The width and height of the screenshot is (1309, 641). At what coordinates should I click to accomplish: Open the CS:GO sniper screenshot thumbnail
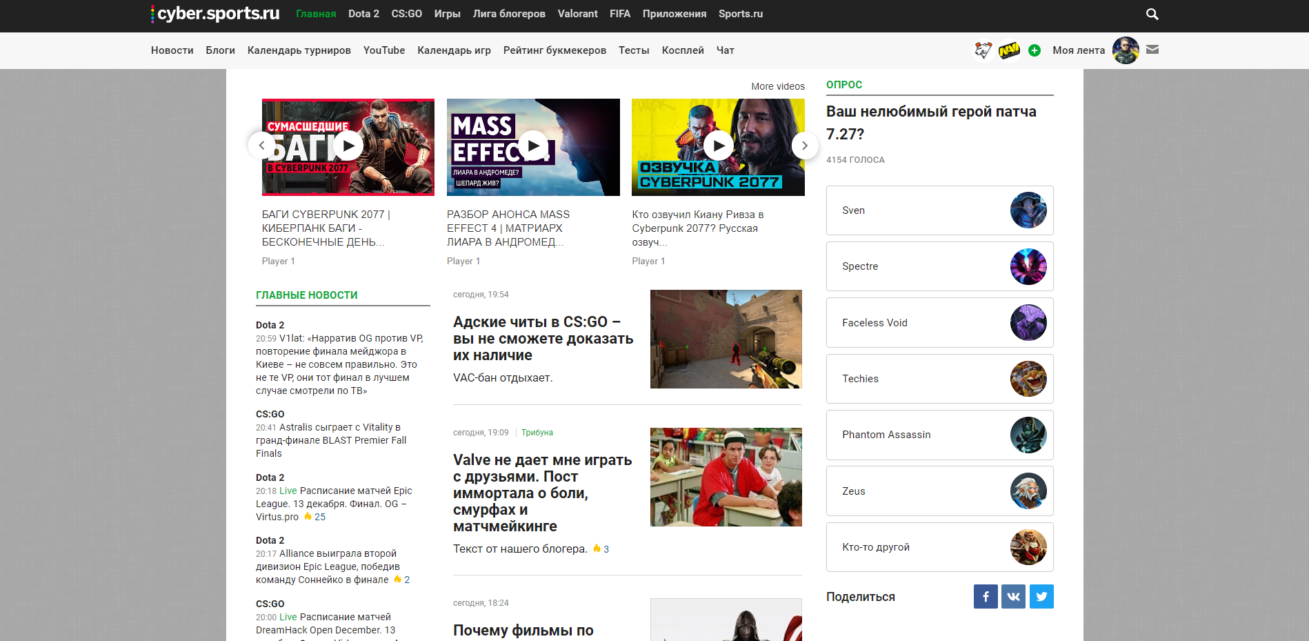[x=726, y=339]
